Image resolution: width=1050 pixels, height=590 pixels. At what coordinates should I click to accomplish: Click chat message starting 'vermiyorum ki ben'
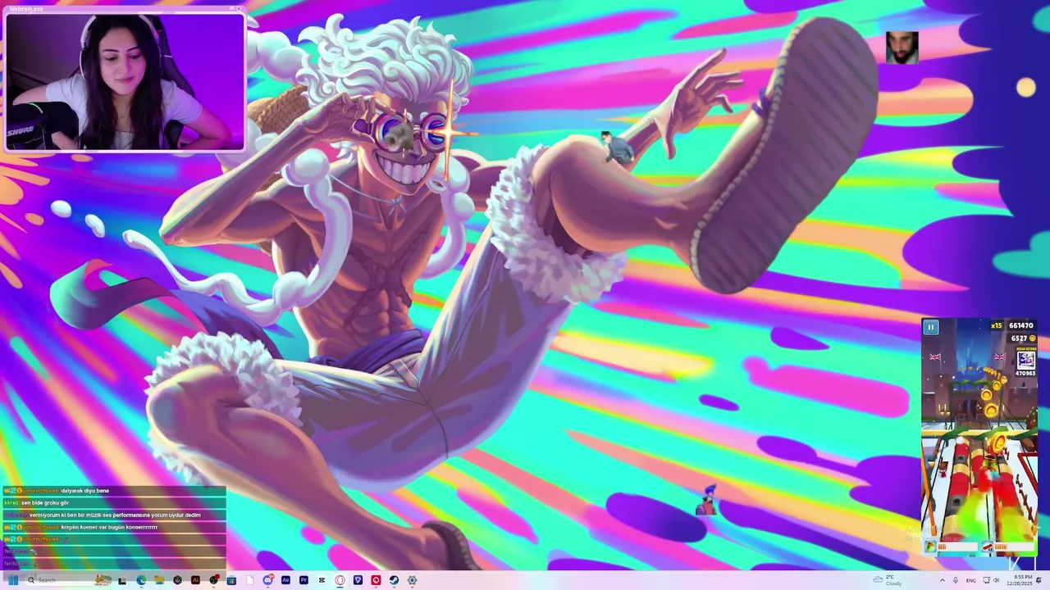(115, 515)
